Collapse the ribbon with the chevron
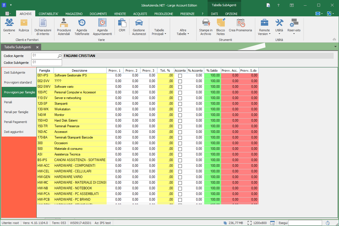The image size is (339, 226). 334,40
